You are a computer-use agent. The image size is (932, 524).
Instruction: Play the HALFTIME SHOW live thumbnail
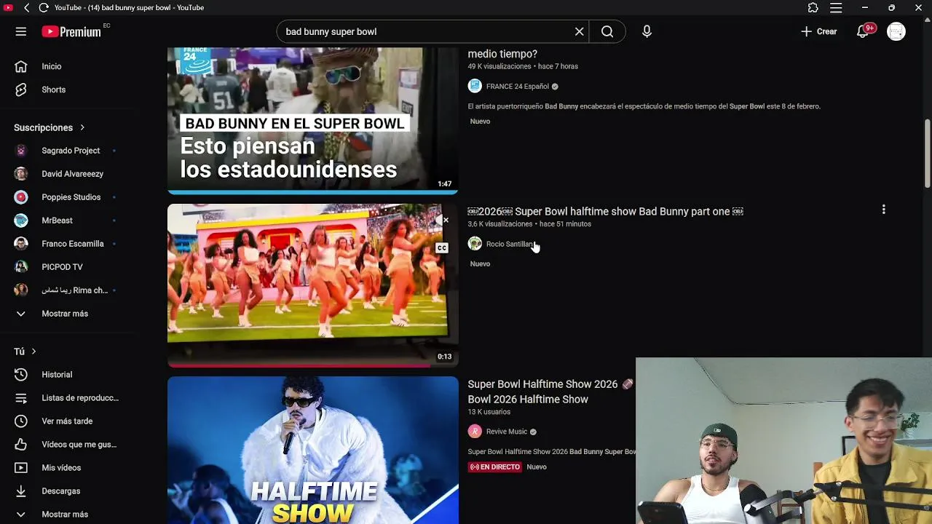(313, 450)
